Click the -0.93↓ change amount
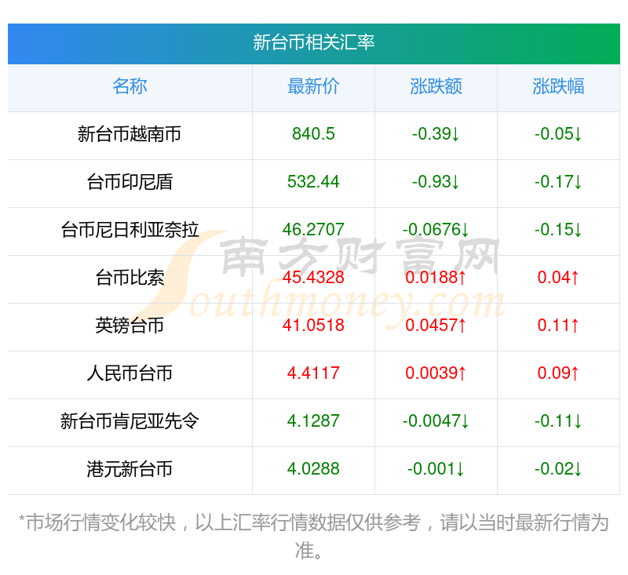 pos(436,182)
